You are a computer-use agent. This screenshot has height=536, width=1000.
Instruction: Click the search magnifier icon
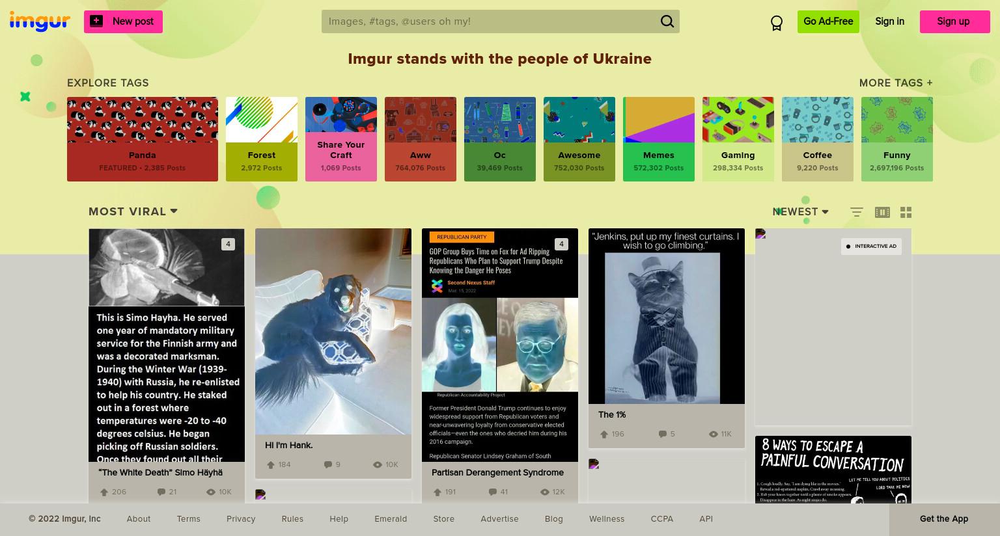[667, 21]
